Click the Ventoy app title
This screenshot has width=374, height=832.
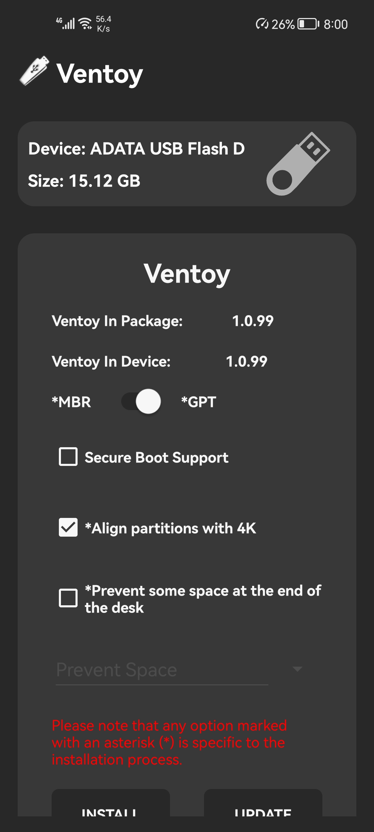[99, 74]
